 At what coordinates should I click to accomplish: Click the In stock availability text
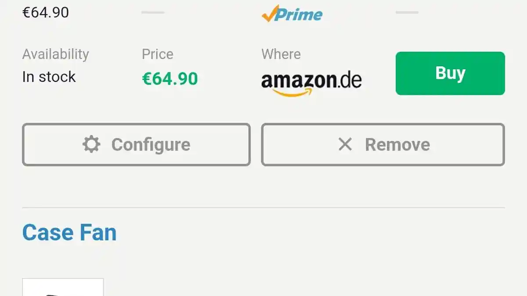[49, 77]
